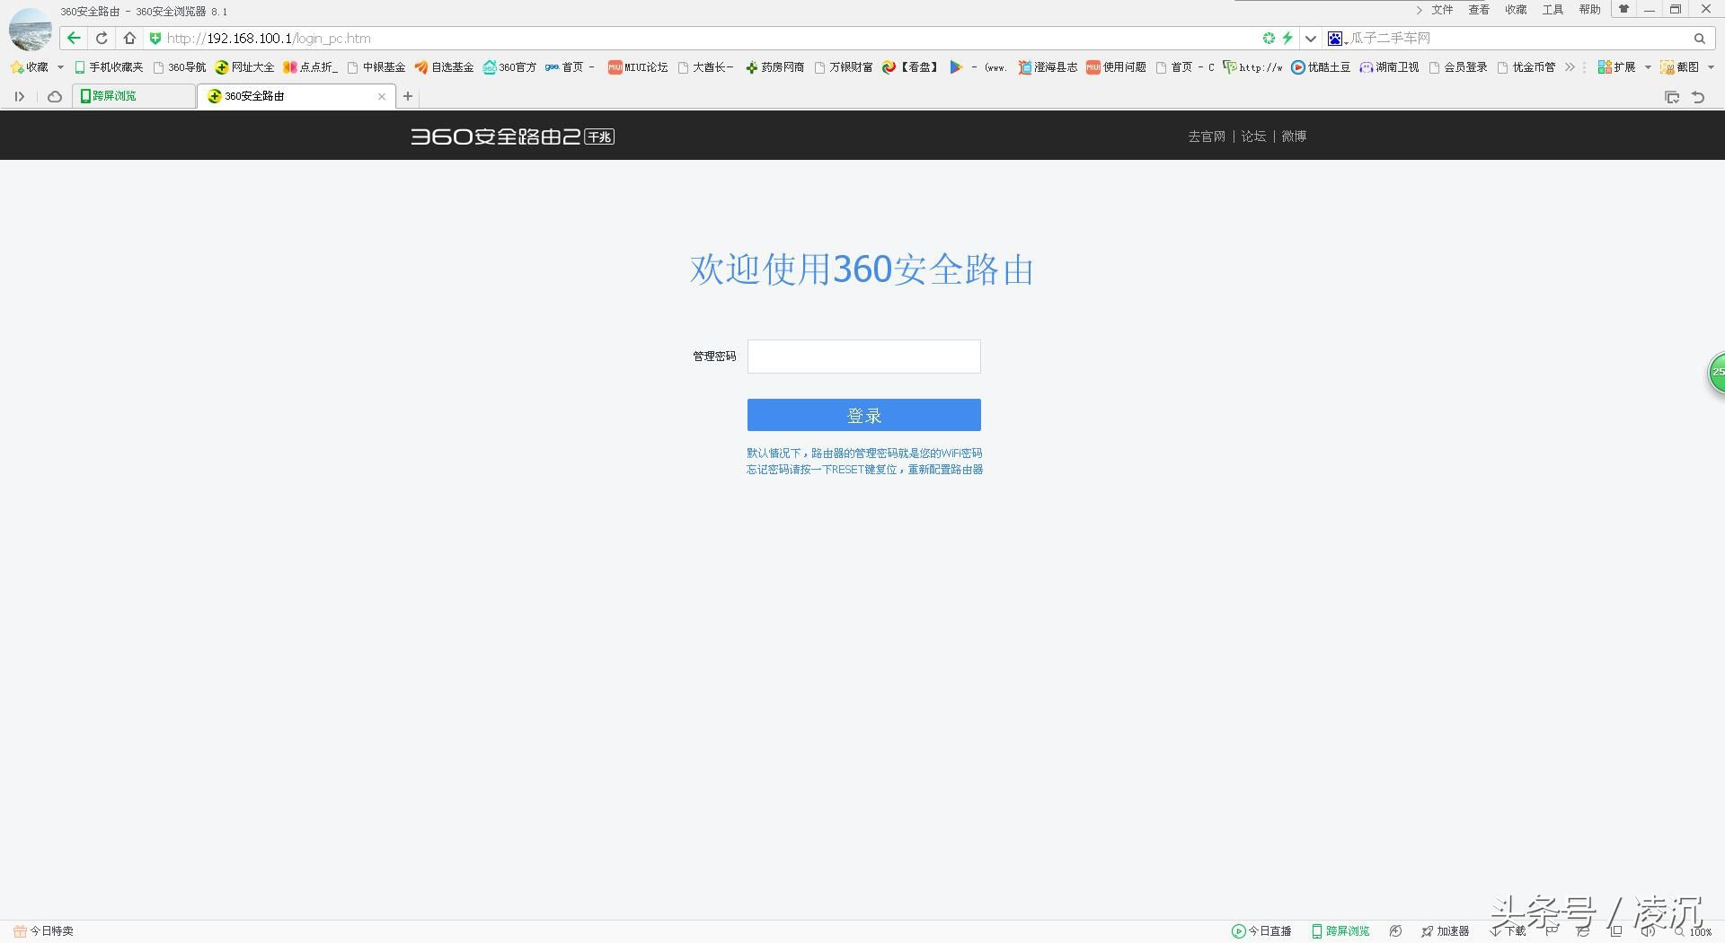This screenshot has width=1725, height=943.
Task: Click the 截图 screenshot tool
Action: pos(1680,66)
